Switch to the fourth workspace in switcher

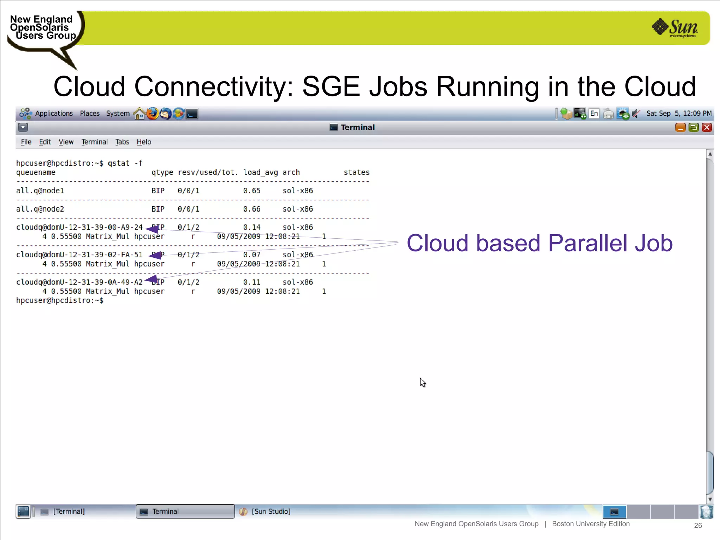coord(686,512)
